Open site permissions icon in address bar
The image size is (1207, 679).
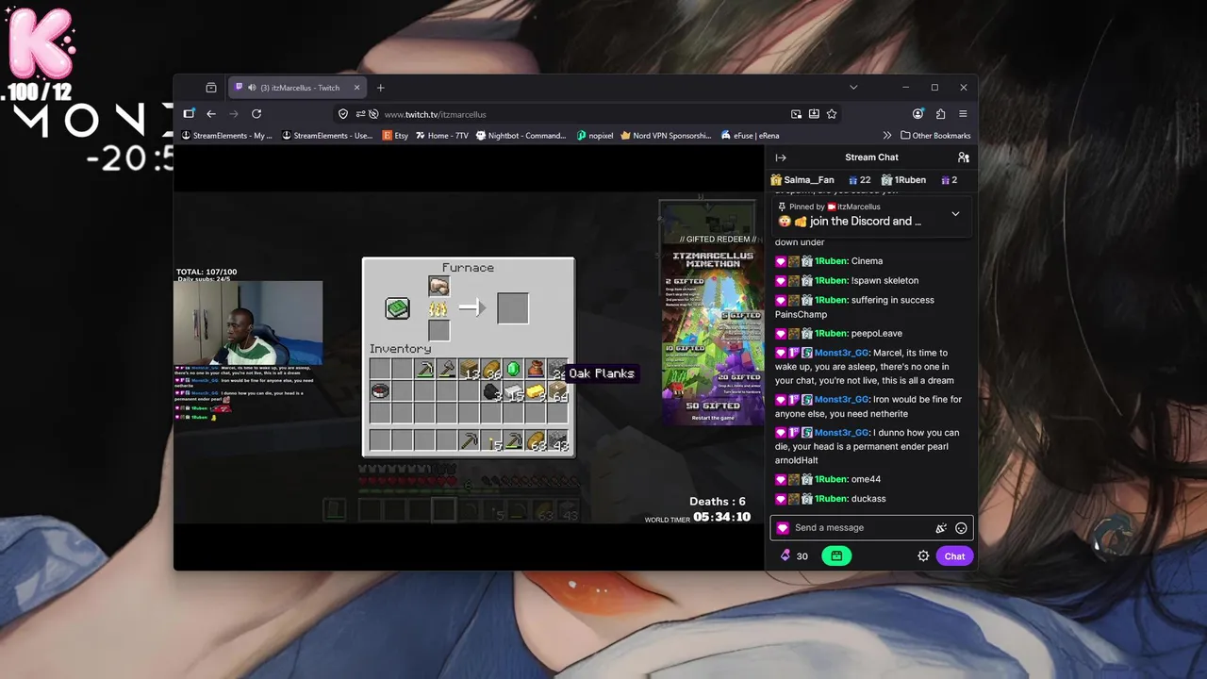click(x=360, y=114)
